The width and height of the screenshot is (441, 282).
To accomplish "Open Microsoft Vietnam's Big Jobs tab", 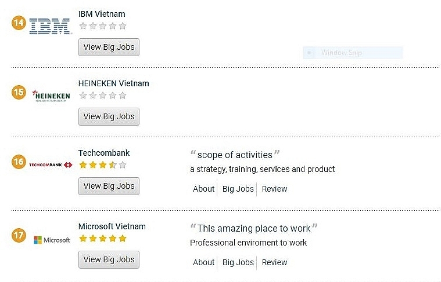I will (237, 262).
